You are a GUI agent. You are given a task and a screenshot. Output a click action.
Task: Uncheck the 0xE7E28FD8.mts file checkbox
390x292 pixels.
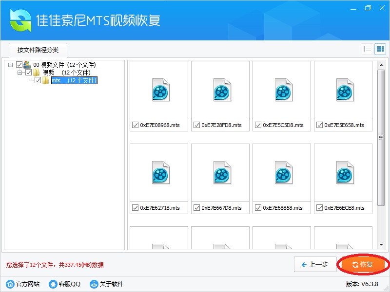click(196, 125)
